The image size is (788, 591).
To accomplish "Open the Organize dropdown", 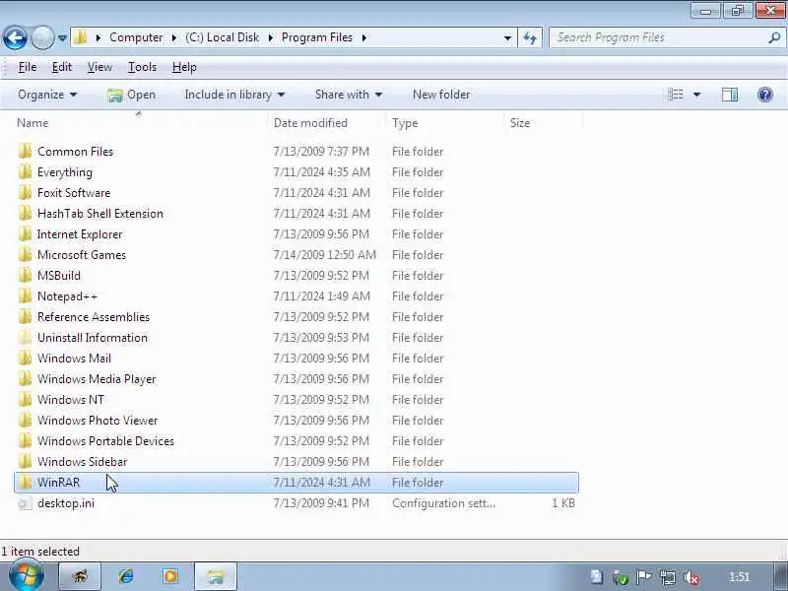I will pos(47,95).
